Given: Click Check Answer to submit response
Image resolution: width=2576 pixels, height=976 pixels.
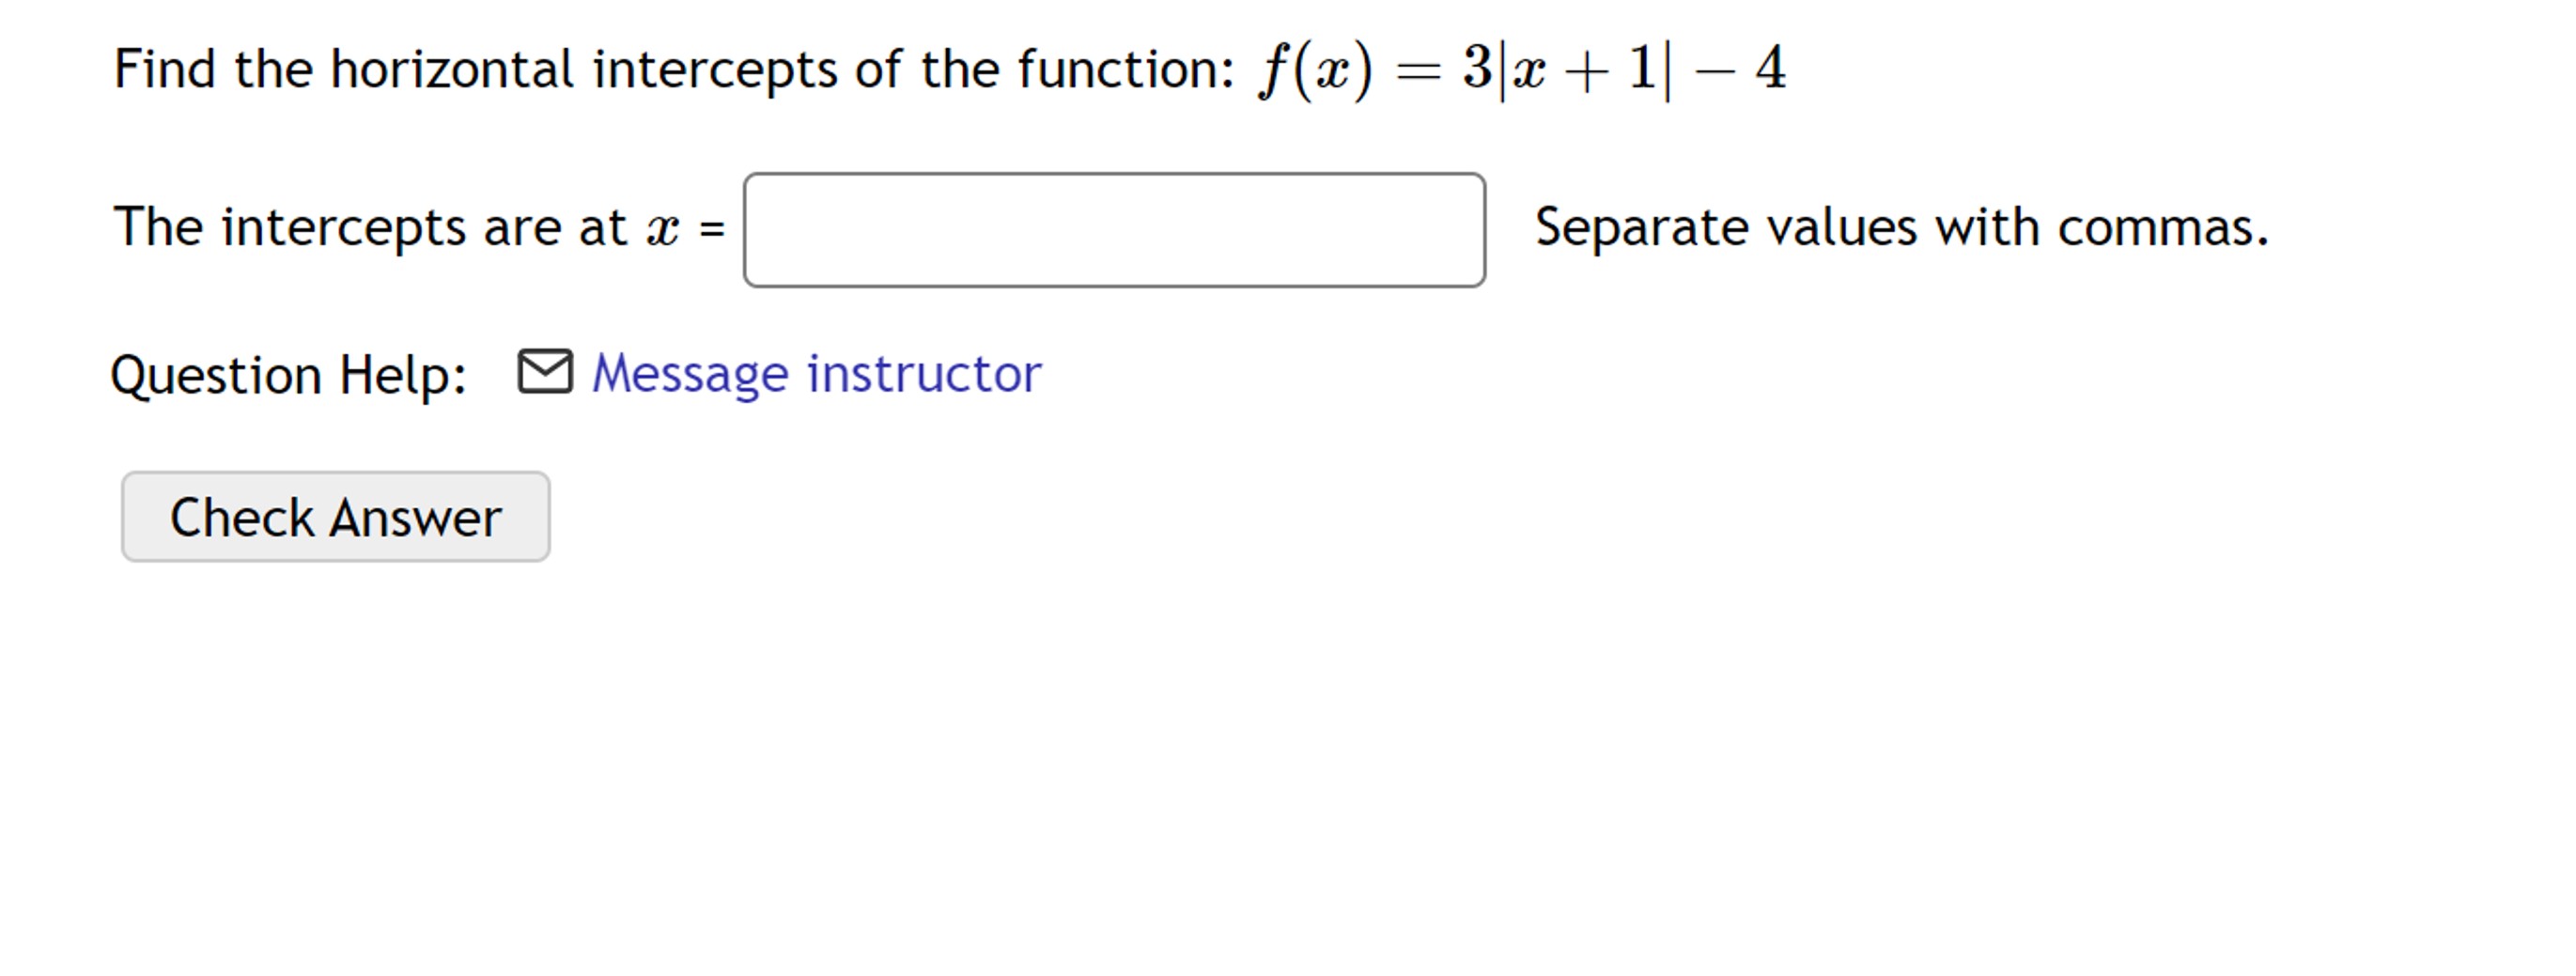Looking at the screenshot, I should (x=335, y=516).
